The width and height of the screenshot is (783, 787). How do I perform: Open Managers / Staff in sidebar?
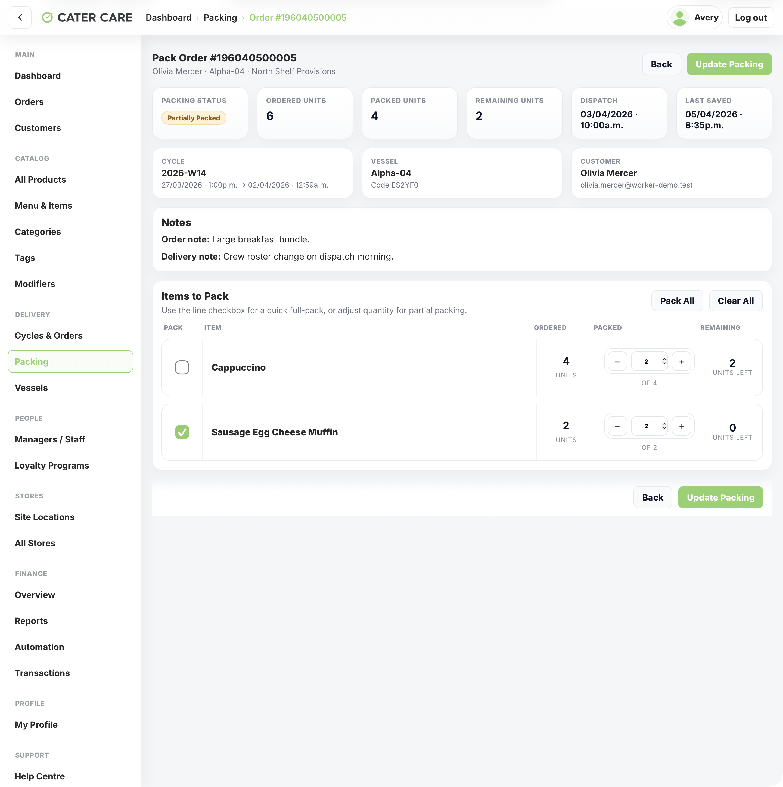click(50, 439)
